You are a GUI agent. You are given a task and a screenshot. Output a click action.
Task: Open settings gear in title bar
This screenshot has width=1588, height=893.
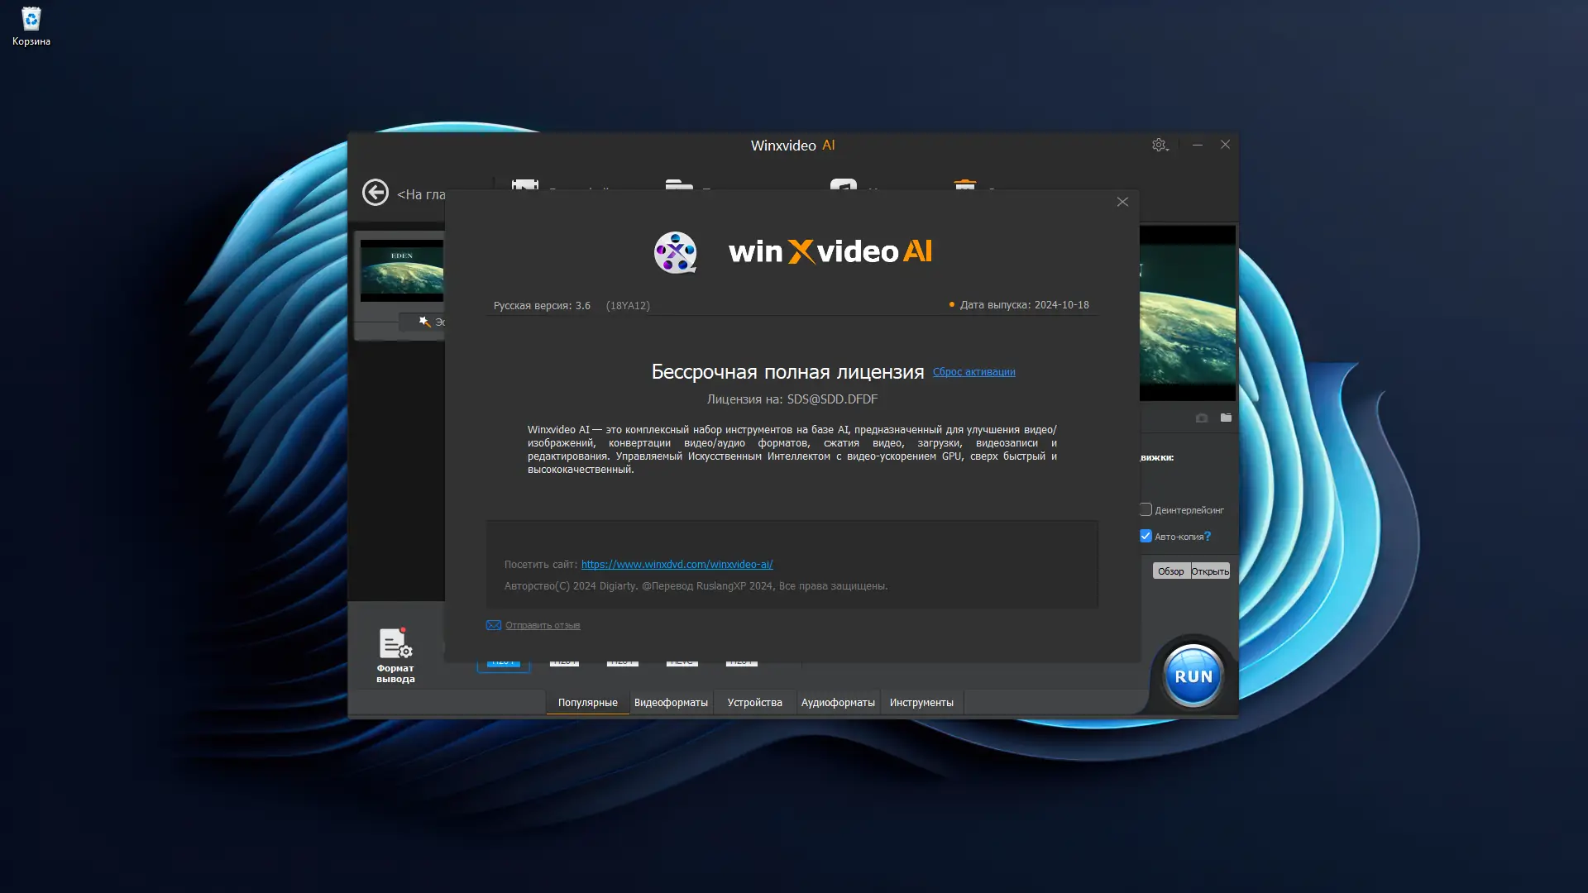[1159, 145]
